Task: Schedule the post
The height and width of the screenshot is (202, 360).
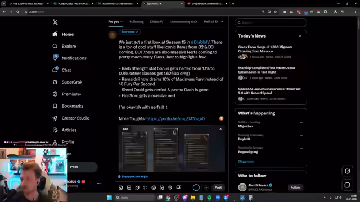Action: 162,187
